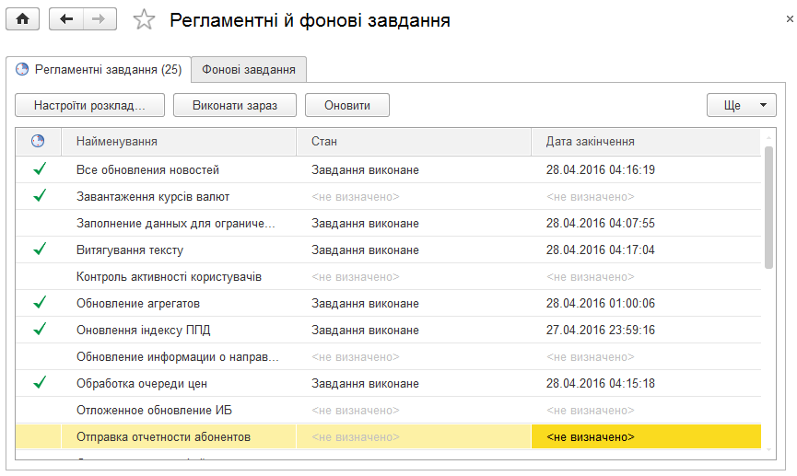Click the scroll up arrow of the list
797x476 pixels.
pyautogui.click(x=768, y=138)
